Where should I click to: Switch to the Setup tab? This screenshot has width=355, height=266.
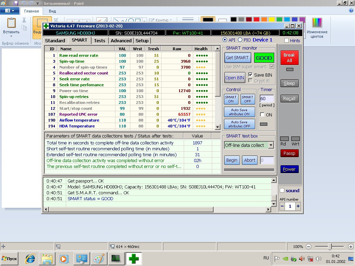142,41
